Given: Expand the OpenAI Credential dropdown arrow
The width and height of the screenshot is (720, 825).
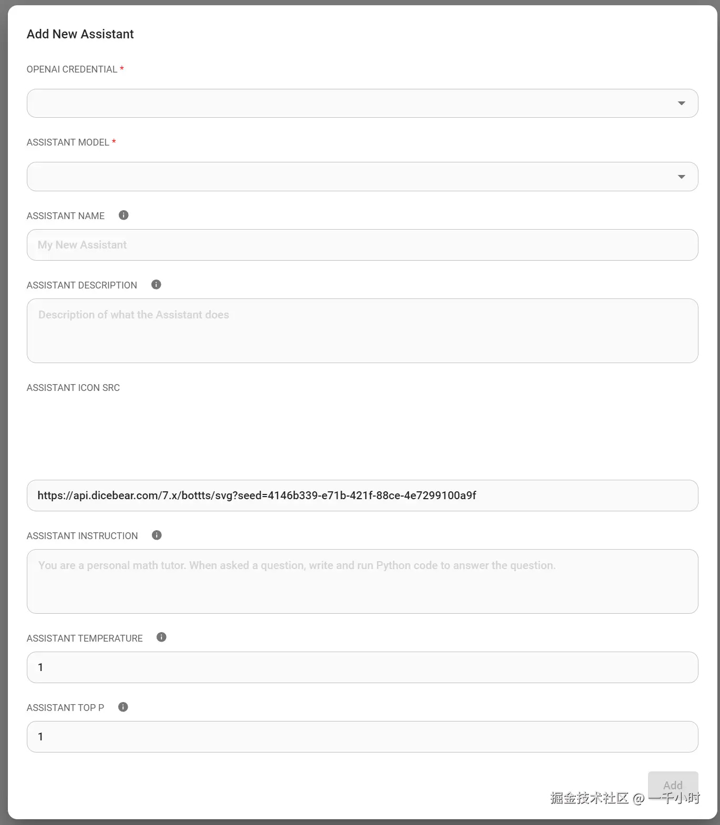Looking at the screenshot, I should [681, 104].
